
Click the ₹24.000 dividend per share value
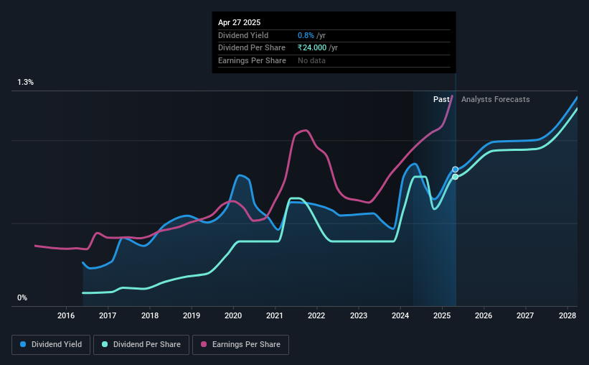[x=312, y=48]
